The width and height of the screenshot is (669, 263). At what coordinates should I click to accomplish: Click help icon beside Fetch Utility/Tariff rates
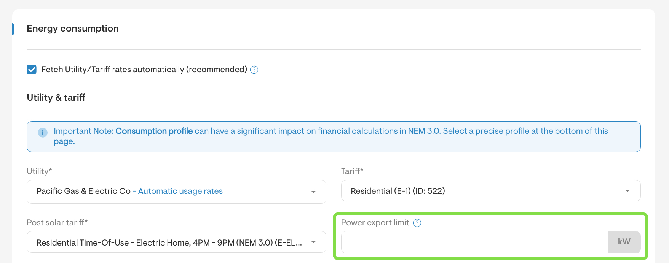(254, 70)
